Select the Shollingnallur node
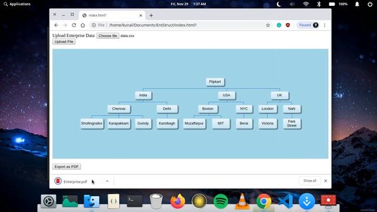The height and width of the screenshot is (212, 377). (92, 123)
